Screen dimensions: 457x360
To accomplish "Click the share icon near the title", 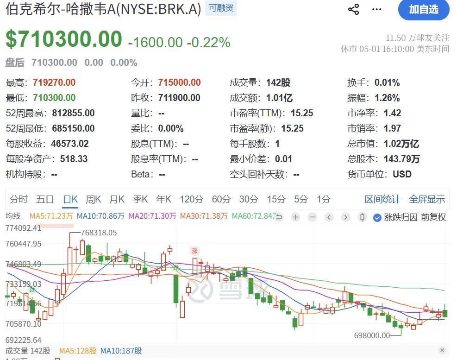I will (354, 9).
